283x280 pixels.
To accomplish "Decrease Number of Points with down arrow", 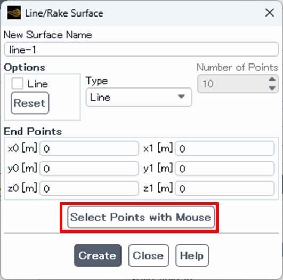I will pos(272,88).
